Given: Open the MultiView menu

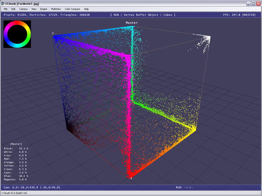Looking at the screenshot, I should click(56, 9).
